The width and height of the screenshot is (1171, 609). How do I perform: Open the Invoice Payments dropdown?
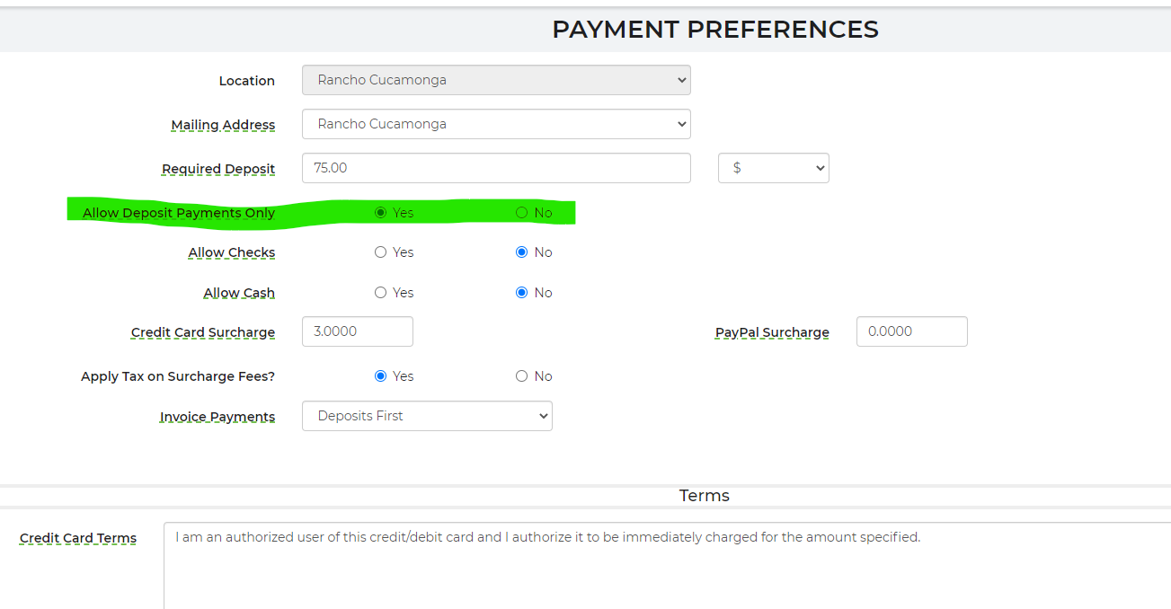click(427, 416)
